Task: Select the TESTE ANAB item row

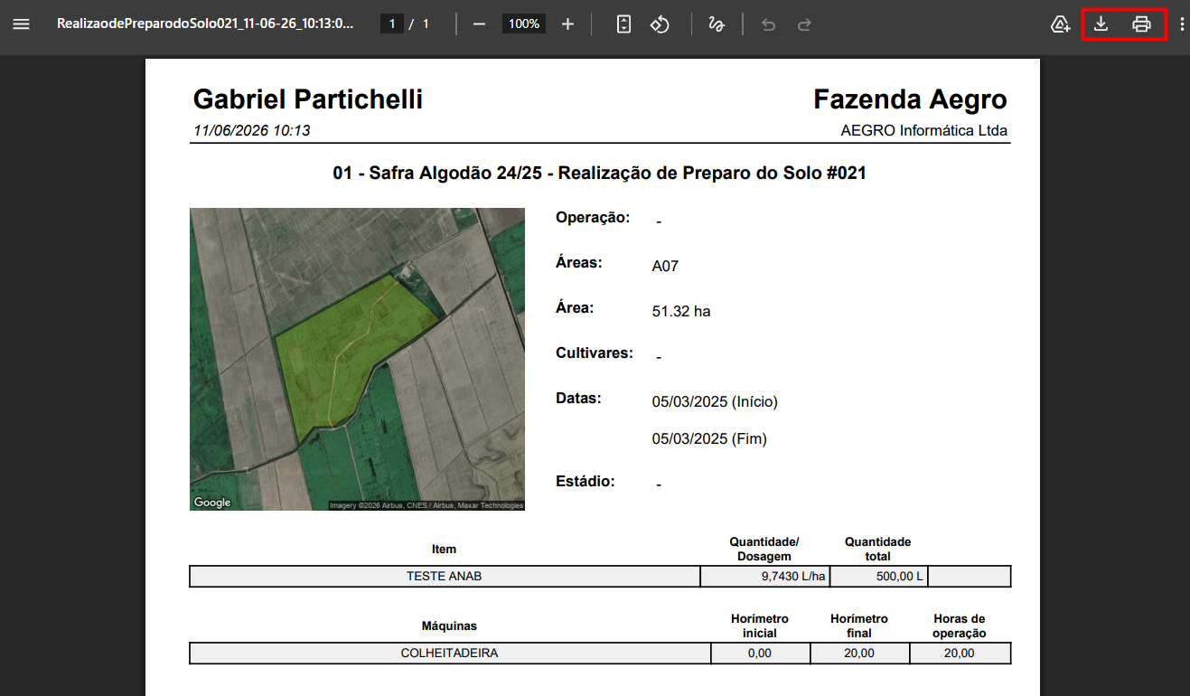Action: [x=600, y=577]
